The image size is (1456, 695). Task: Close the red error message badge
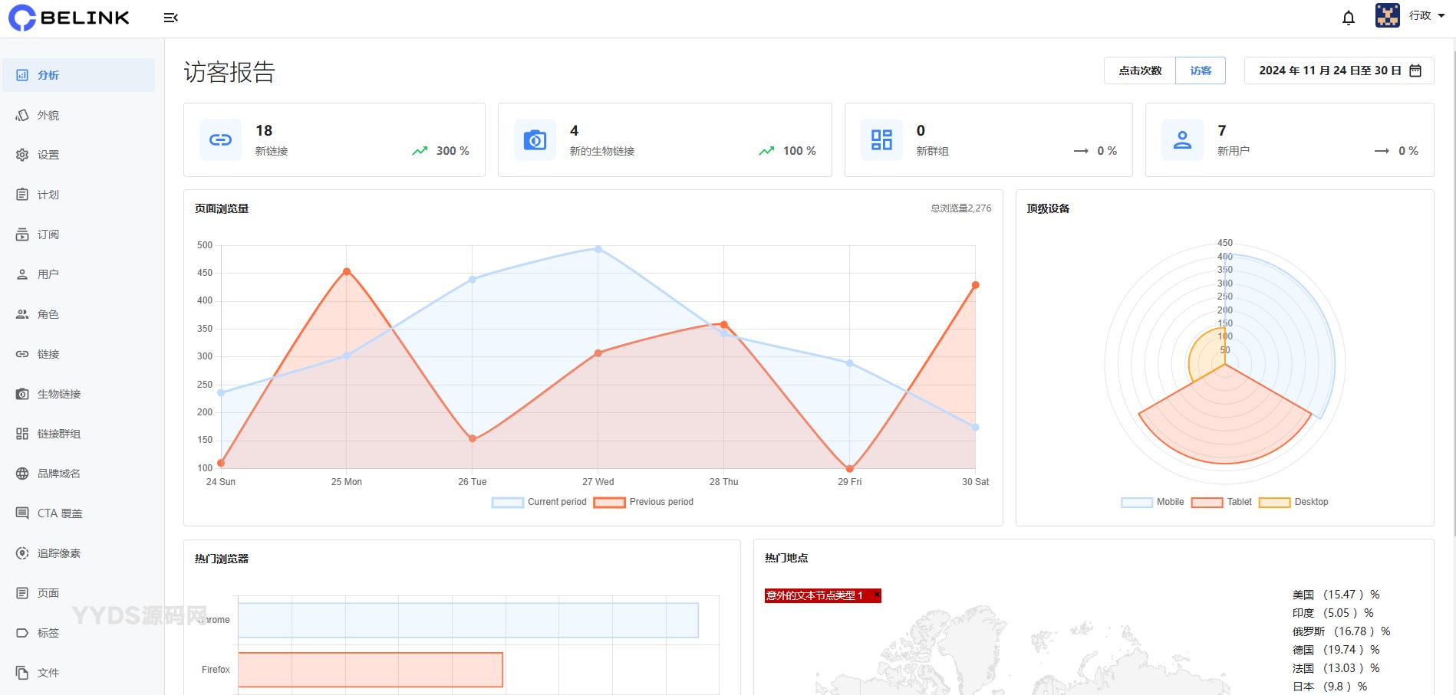(877, 595)
